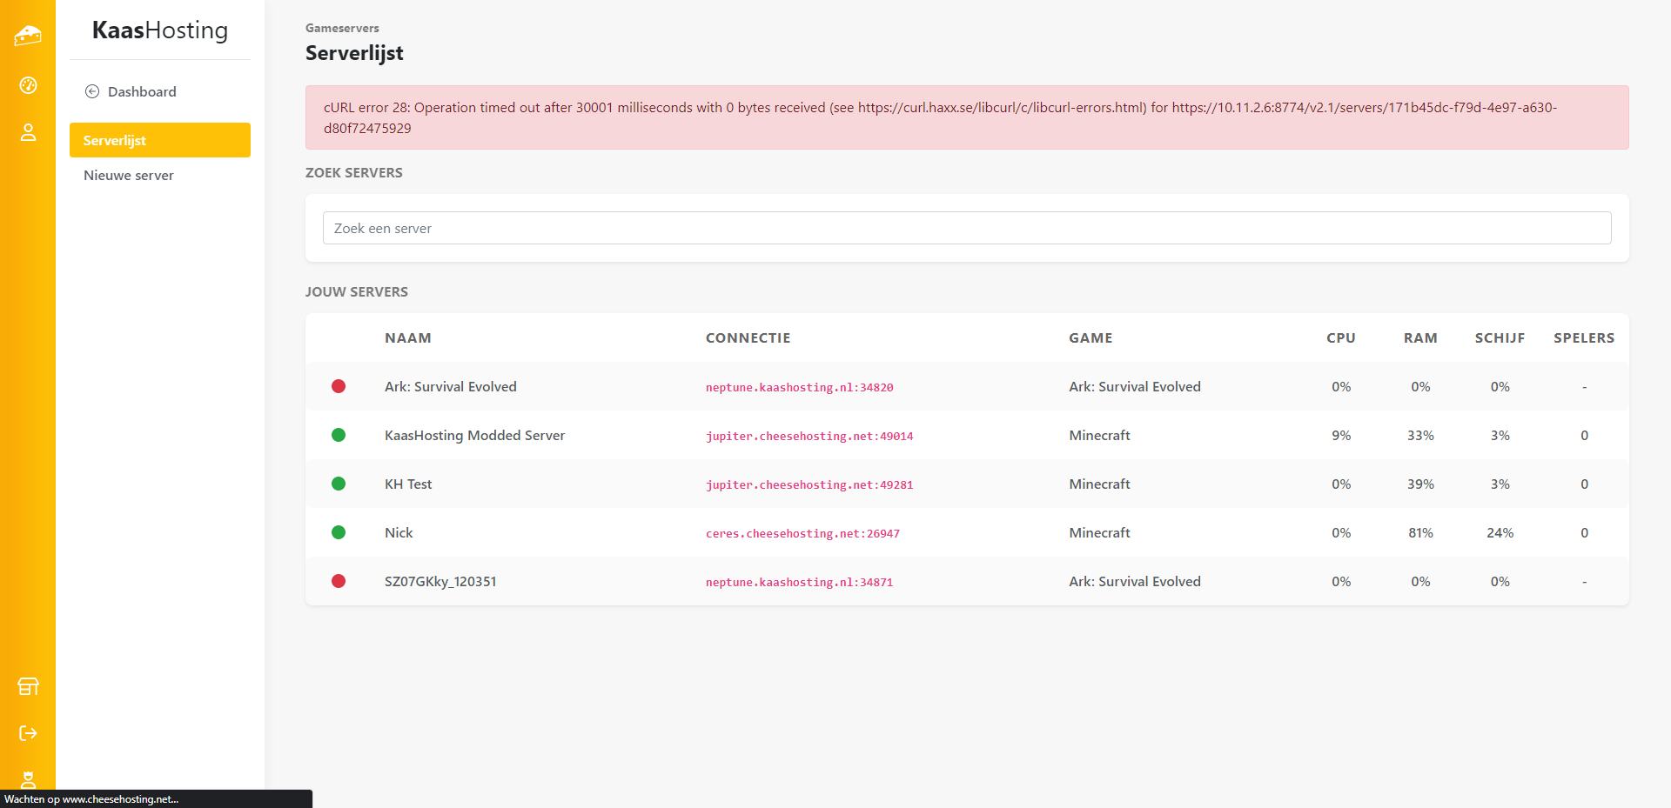1671x808 pixels.
Task: Open the store icon in sidebar
Action: point(28,686)
